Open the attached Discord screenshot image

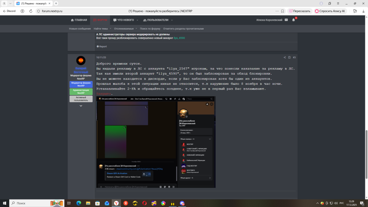pyautogui.click(x=156, y=142)
